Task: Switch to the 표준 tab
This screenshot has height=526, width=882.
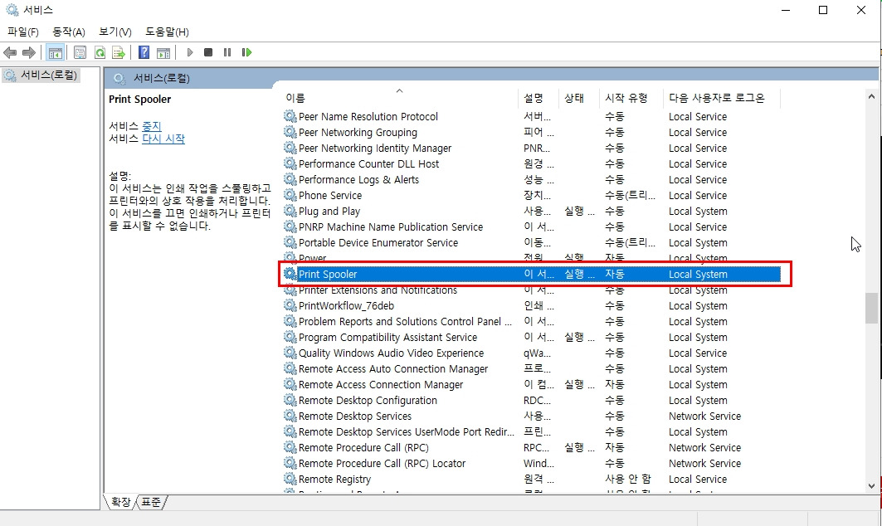Action: pos(151,502)
